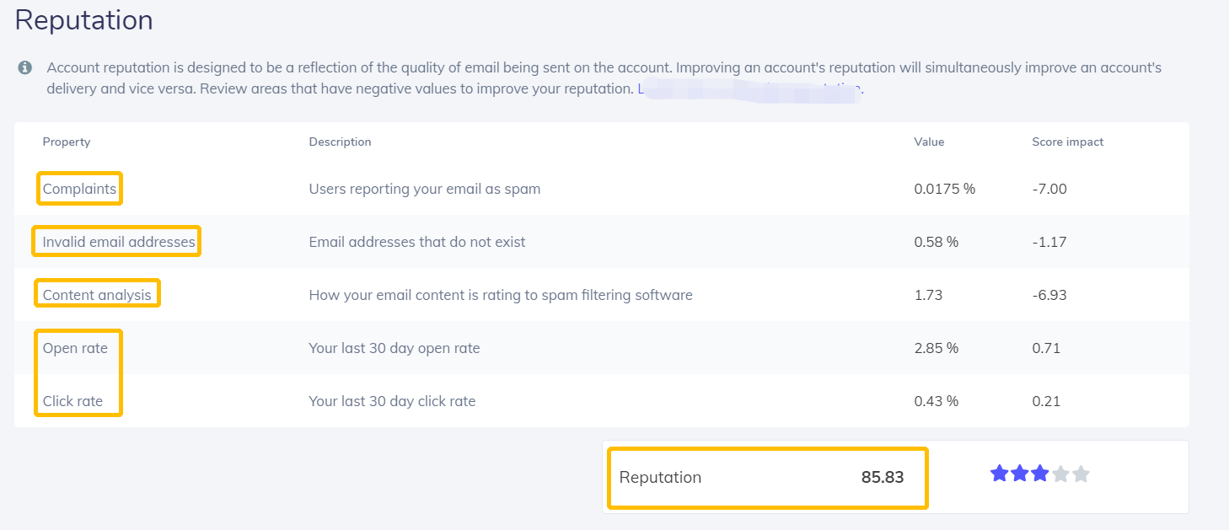Click the Reputation page heading

click(x=84, y=19)
